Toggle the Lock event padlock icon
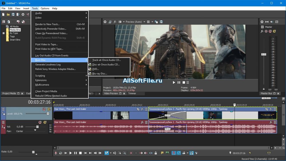The image size is (286, 161). [156, 153]
